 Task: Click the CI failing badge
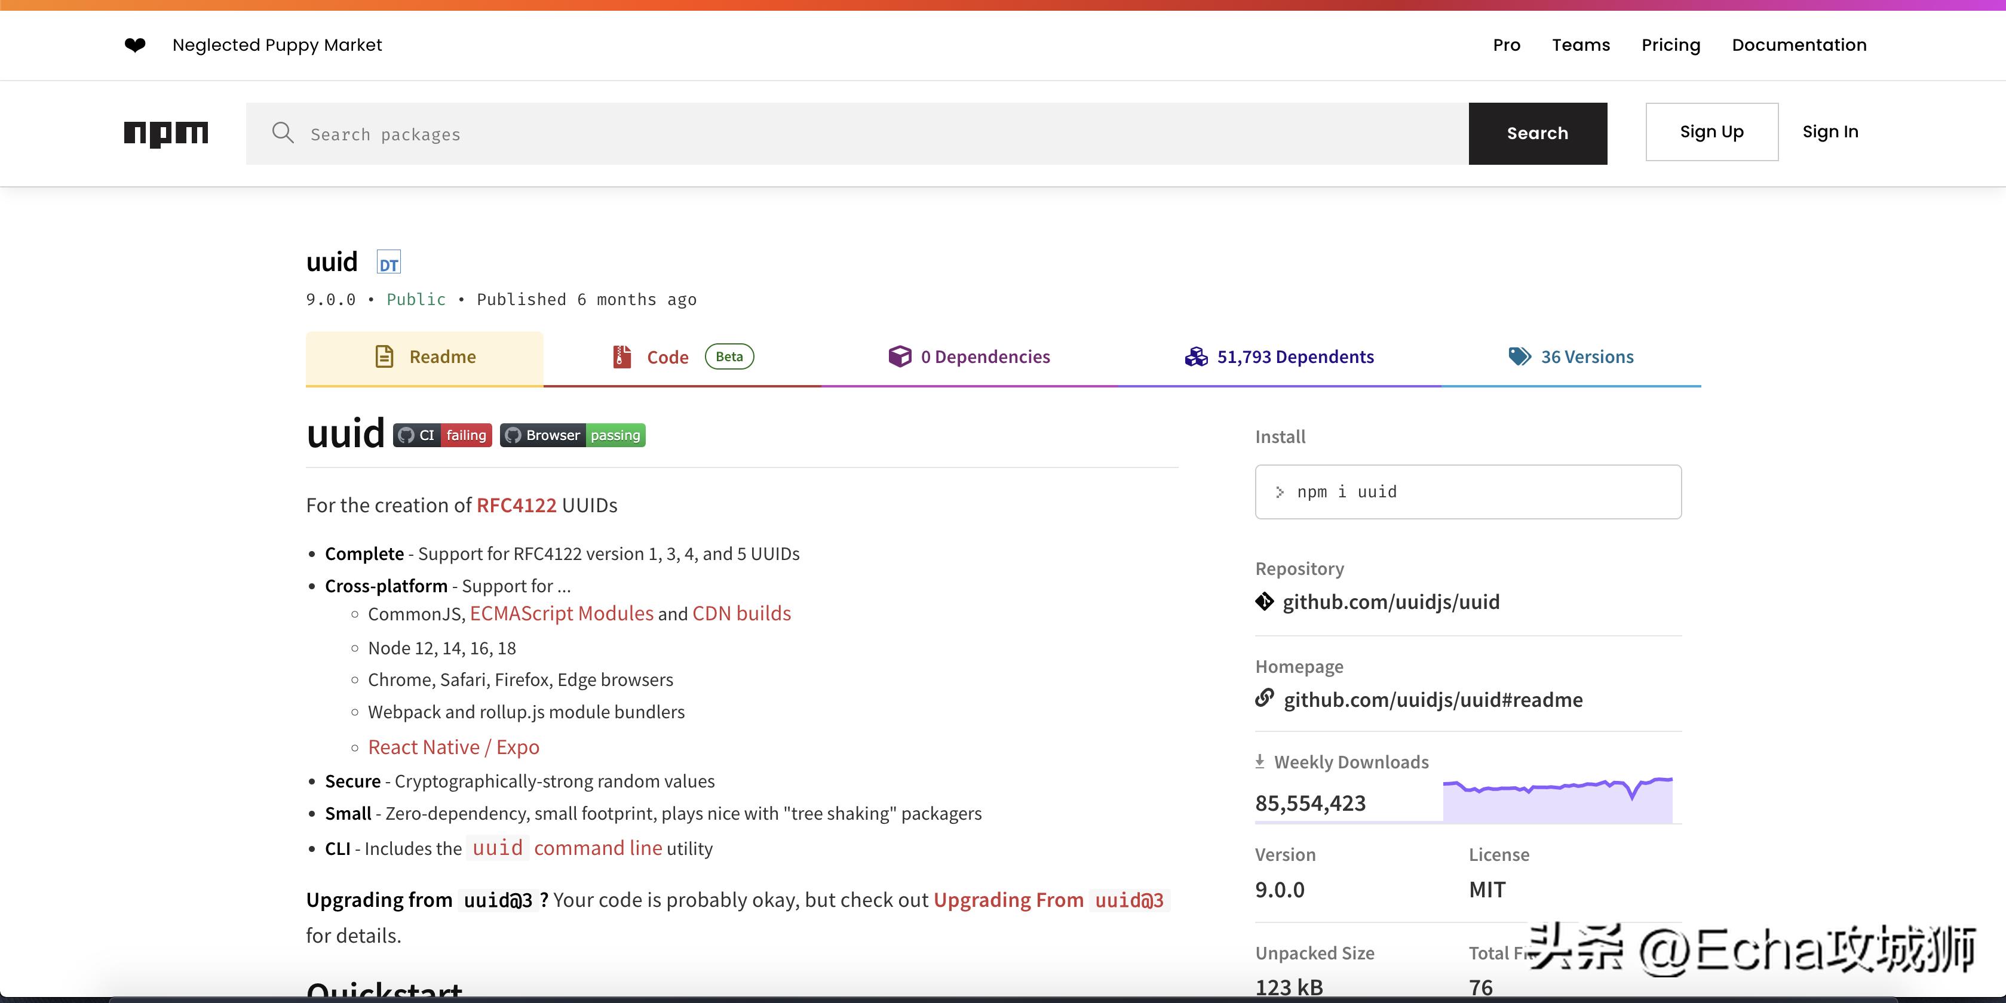[442, 435]
